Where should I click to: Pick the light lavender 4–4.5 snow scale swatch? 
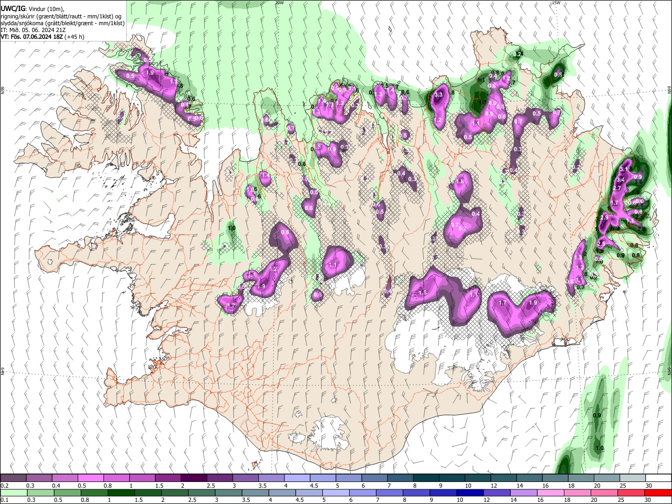297,478
